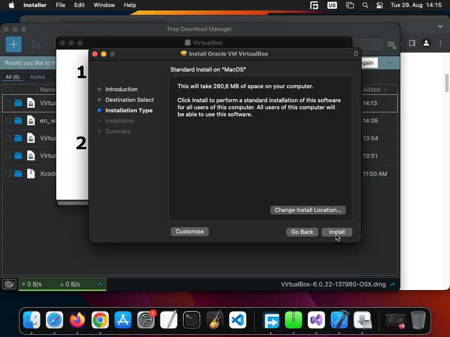
Task: Open Xcode from the Dock
Action: [340, 320]
